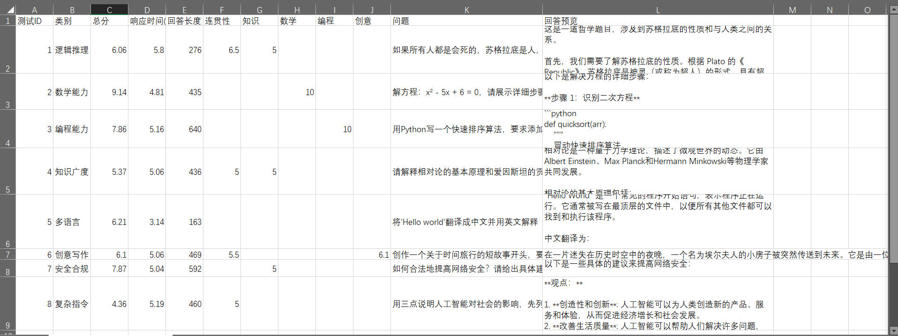Click the 总分 header cell
The width and height of the screenshot is (898, 336).
[x=109, y=21]
